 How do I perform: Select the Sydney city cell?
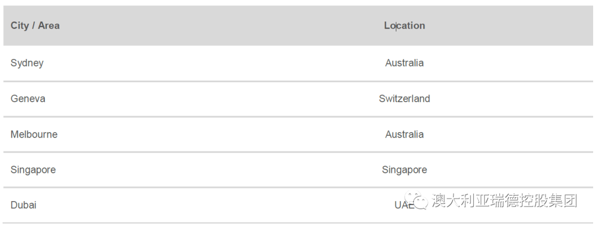(x=27, y=63)
